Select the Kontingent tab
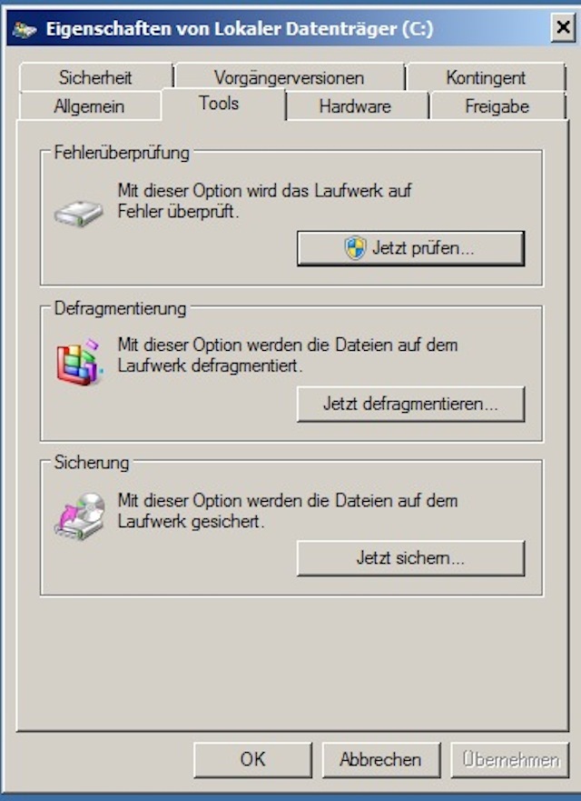The width and height of the screenshot is (581, 801). point(486,77)
